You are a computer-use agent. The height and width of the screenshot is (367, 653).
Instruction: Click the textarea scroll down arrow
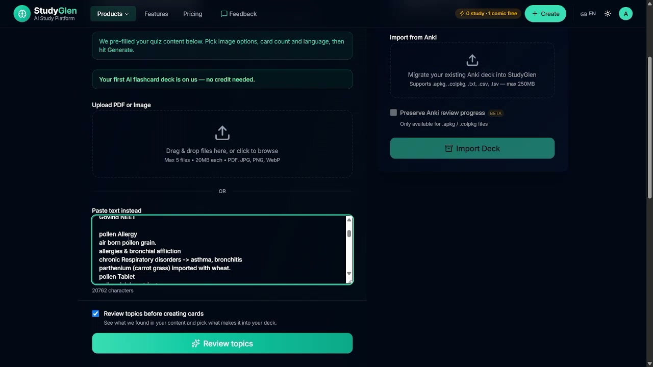[349, 274]
